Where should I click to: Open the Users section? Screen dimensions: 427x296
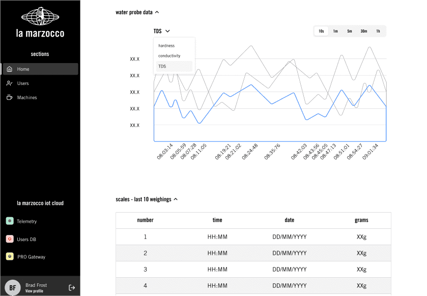(41, 83)
